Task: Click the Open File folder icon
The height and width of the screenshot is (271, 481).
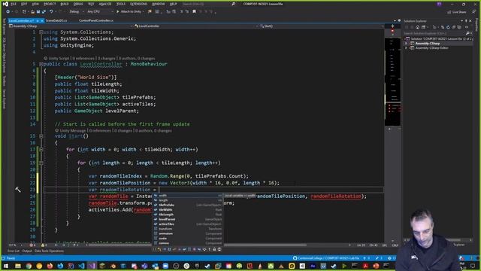Action: (x=32, y=12)
